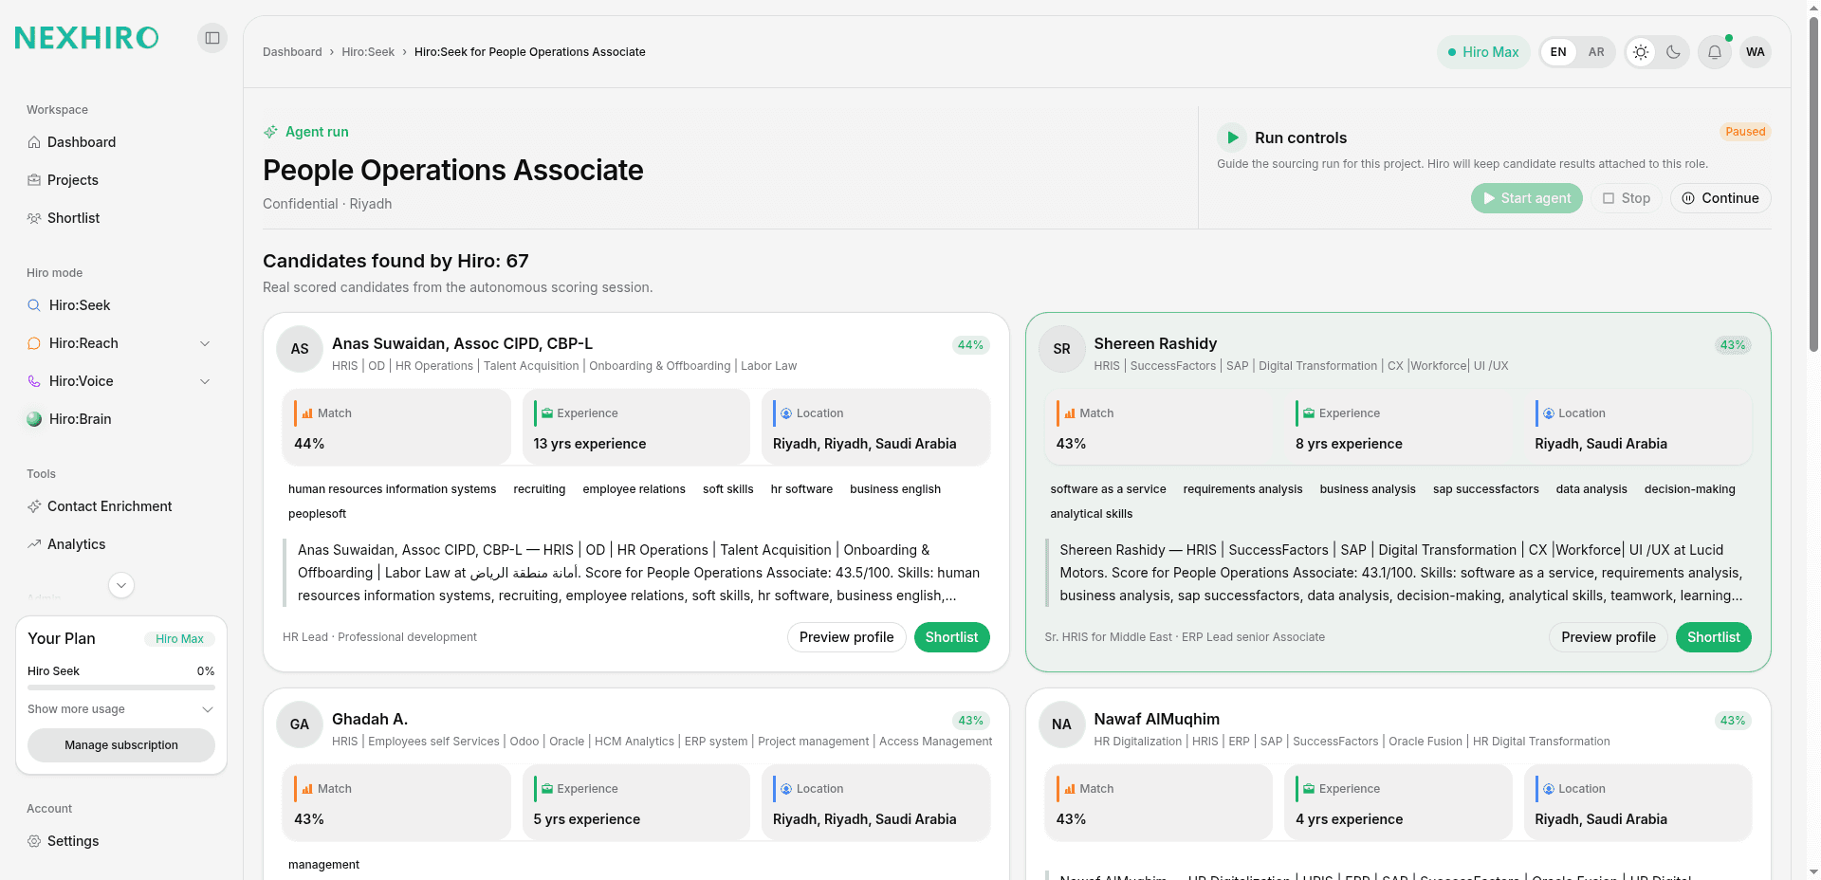Open WA user avatar menu
Screen dimensions: 1821x880
coord(1756,52)
